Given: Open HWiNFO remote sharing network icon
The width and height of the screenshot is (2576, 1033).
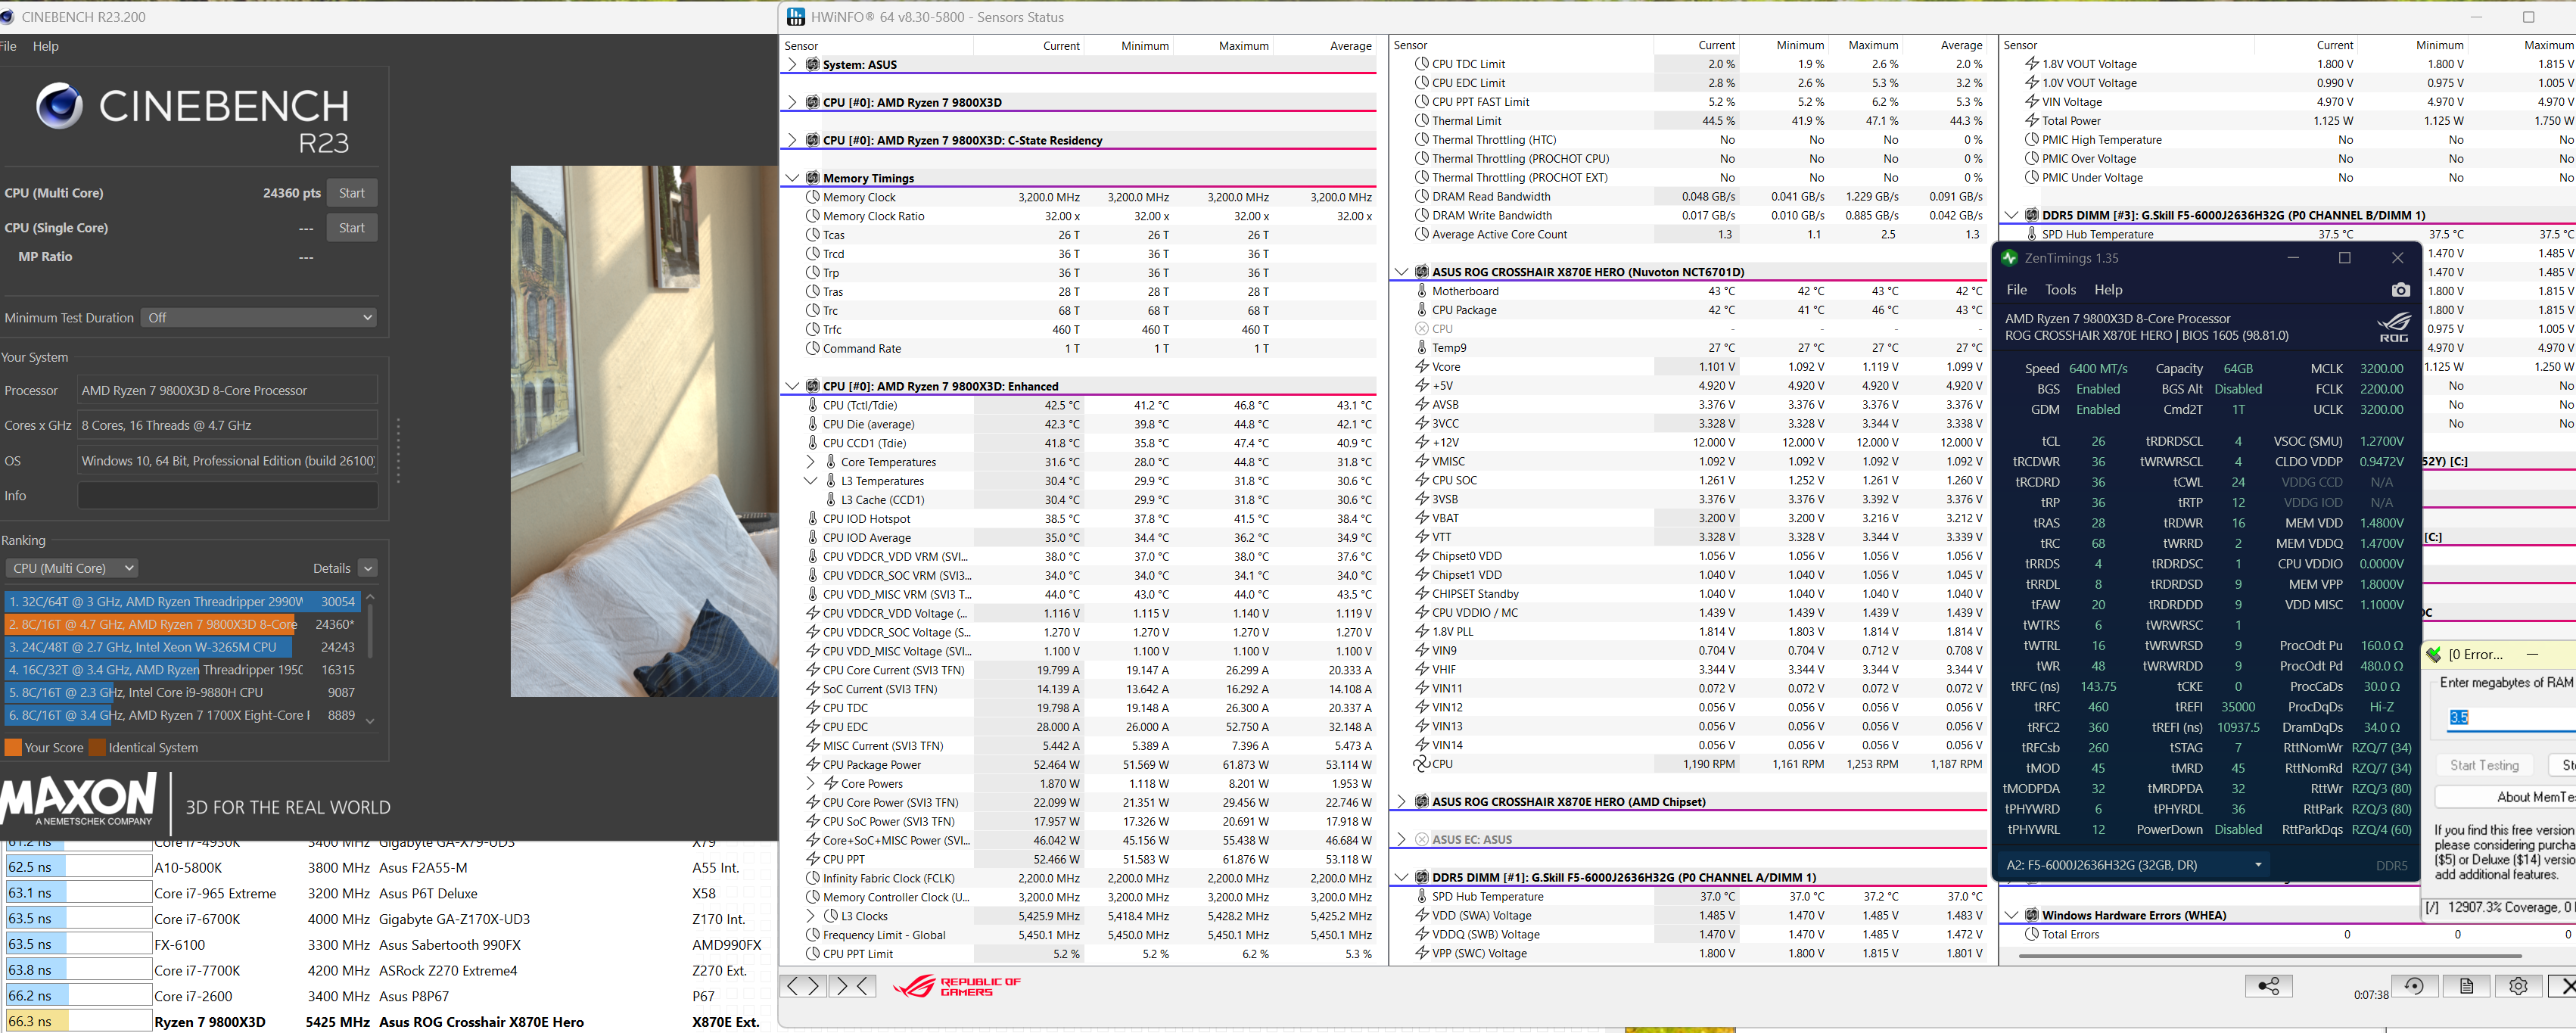Looking at the screenshot, I should [2268, 986].
